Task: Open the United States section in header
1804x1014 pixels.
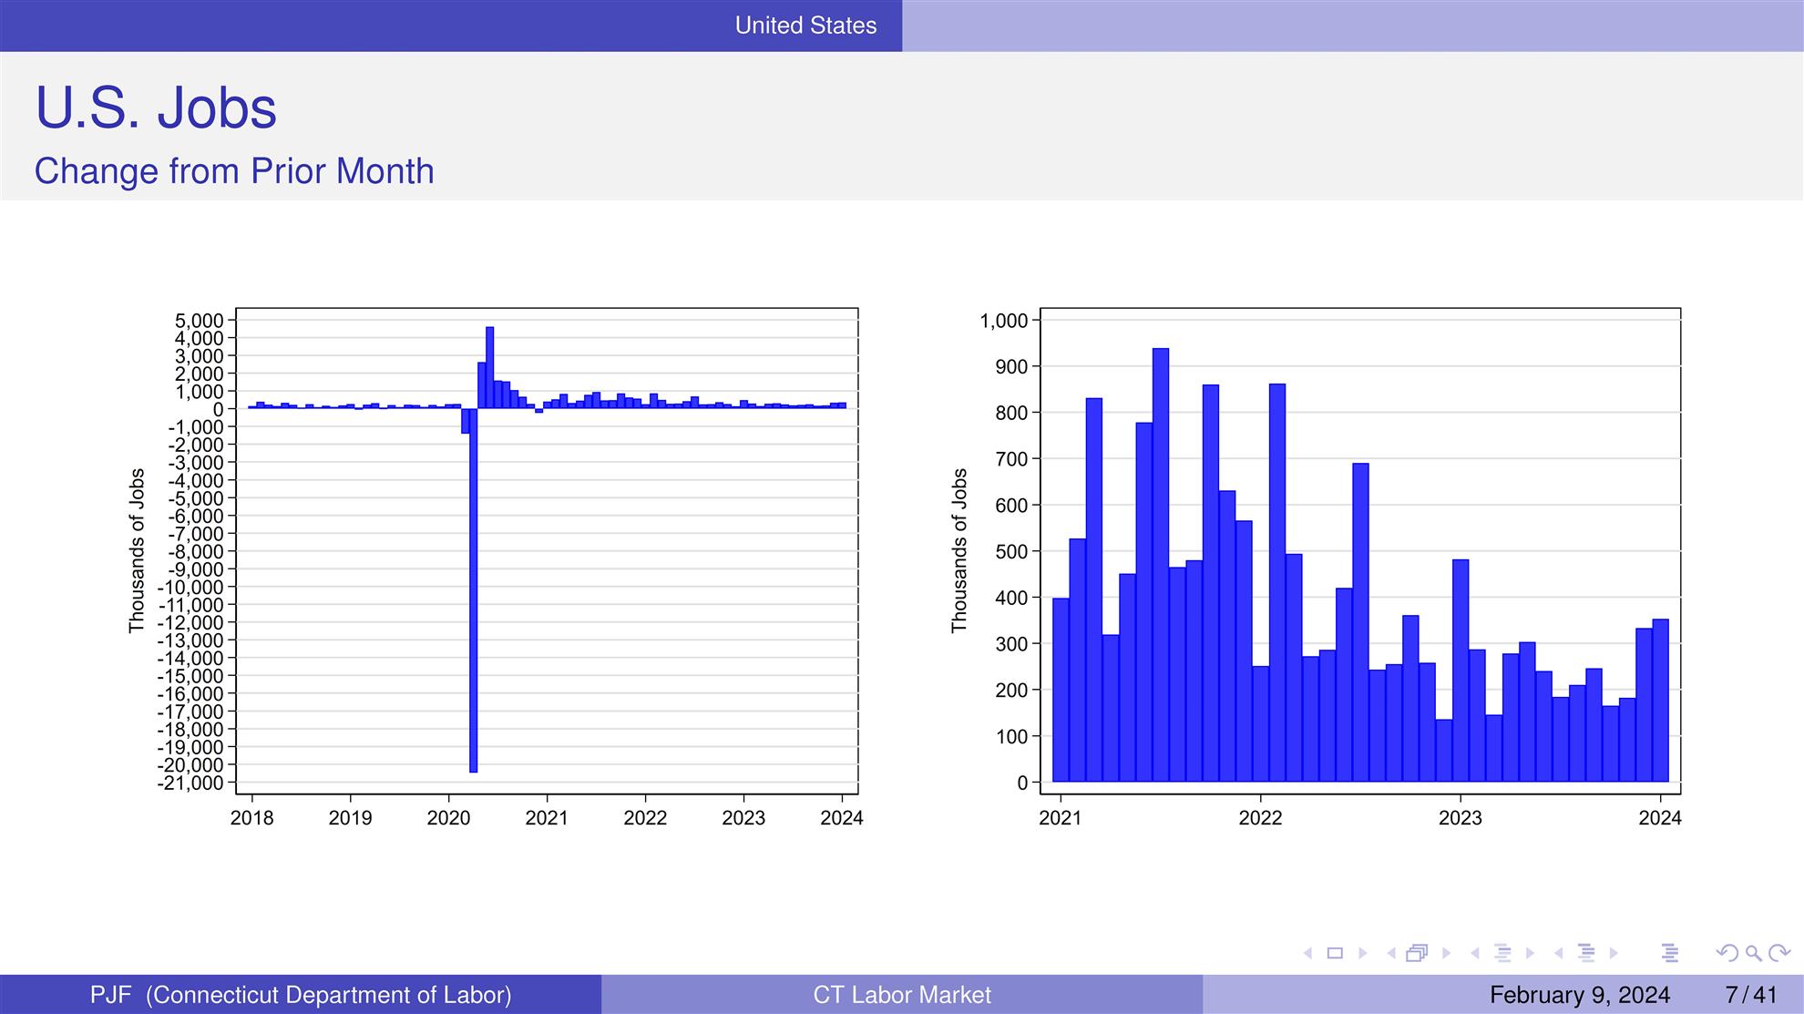Action: (806, 26)
